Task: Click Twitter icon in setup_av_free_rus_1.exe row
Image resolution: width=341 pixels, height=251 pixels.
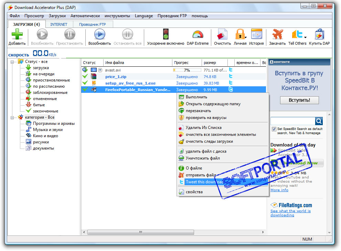Action: tap(231, 83)
